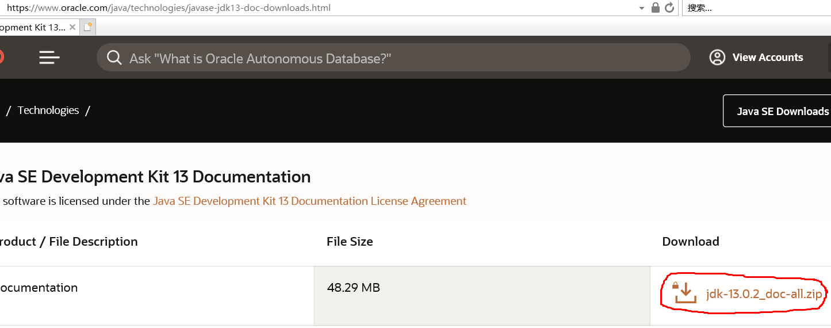Click the address bar lock icon
831x328 pixels.
[x=655, y=7]
